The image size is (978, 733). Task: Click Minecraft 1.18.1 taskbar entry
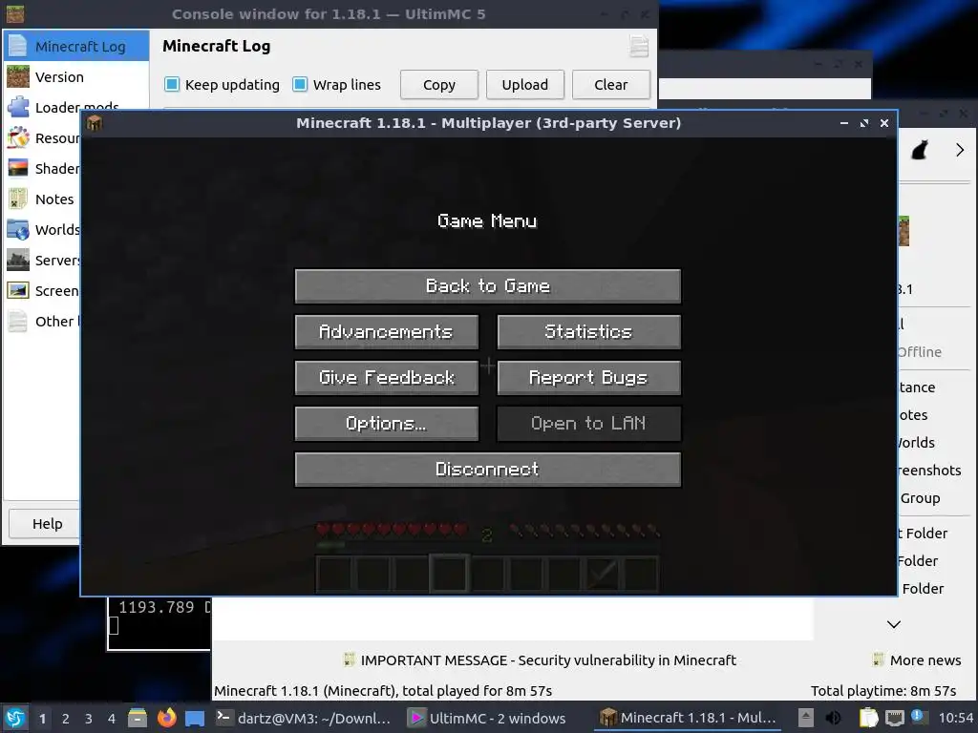[688, 718]
